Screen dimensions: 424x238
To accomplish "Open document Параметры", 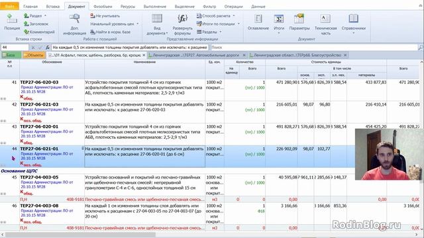I will click(299, 22).
